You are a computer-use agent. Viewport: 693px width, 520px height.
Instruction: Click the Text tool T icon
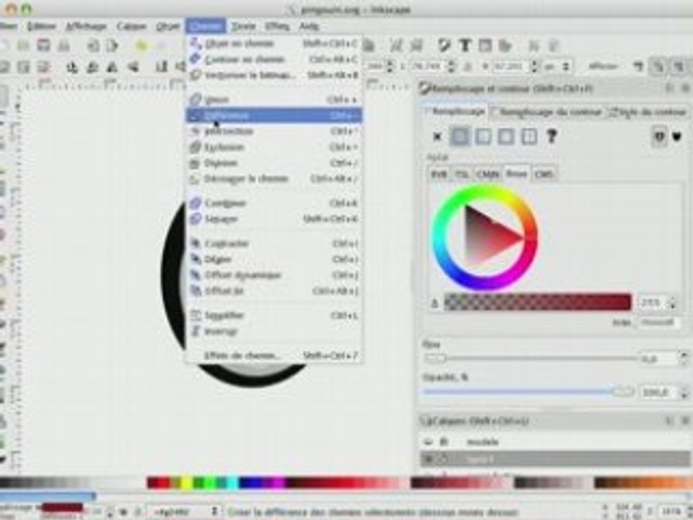464,45
